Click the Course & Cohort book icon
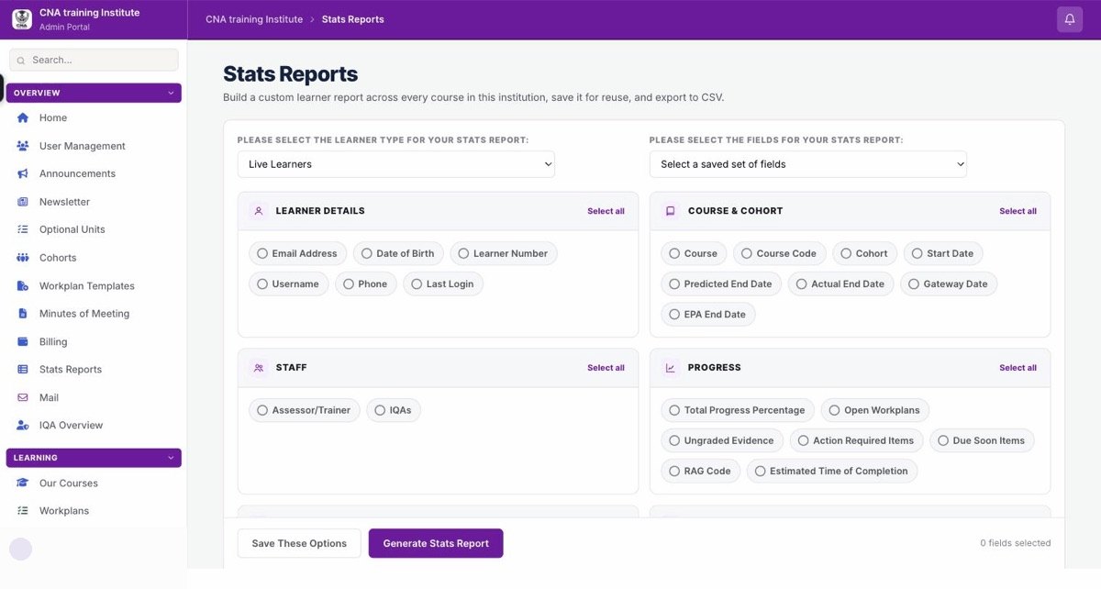The image size is (1101, 589). [x=671, y=211]
